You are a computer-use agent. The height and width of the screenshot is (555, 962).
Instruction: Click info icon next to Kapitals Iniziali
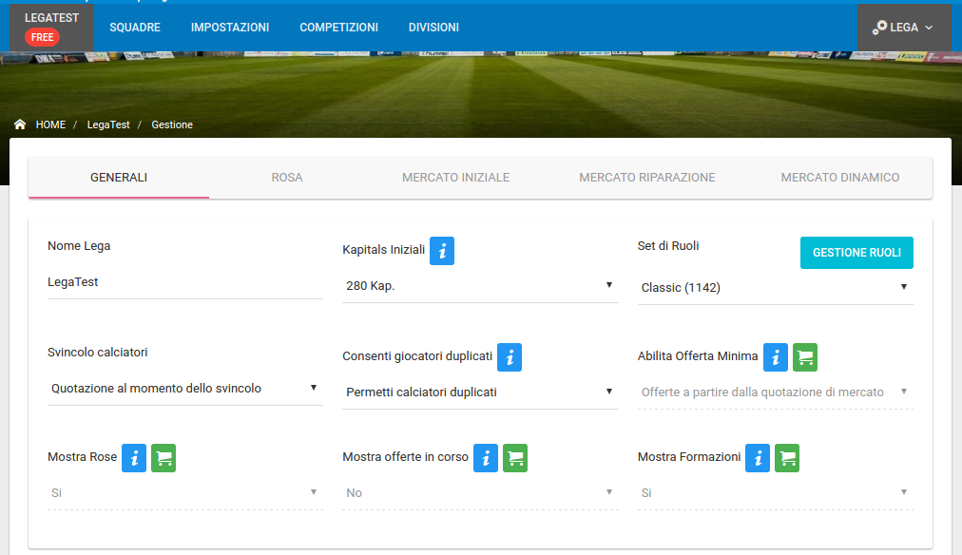[442, 251]
